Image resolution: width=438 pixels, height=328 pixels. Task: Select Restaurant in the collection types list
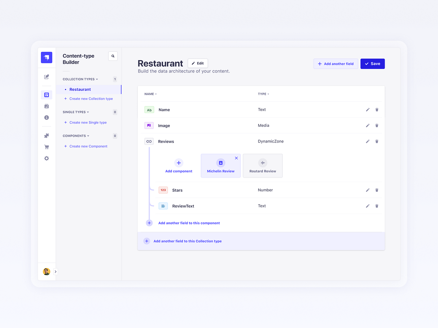(x=80, y=89)
